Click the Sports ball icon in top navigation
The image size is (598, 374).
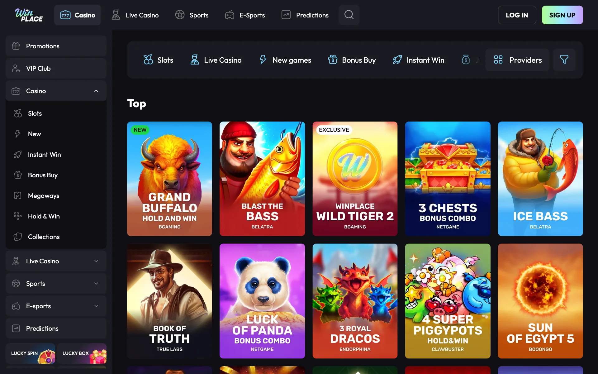pyautogui.click(x=180, y=15)
